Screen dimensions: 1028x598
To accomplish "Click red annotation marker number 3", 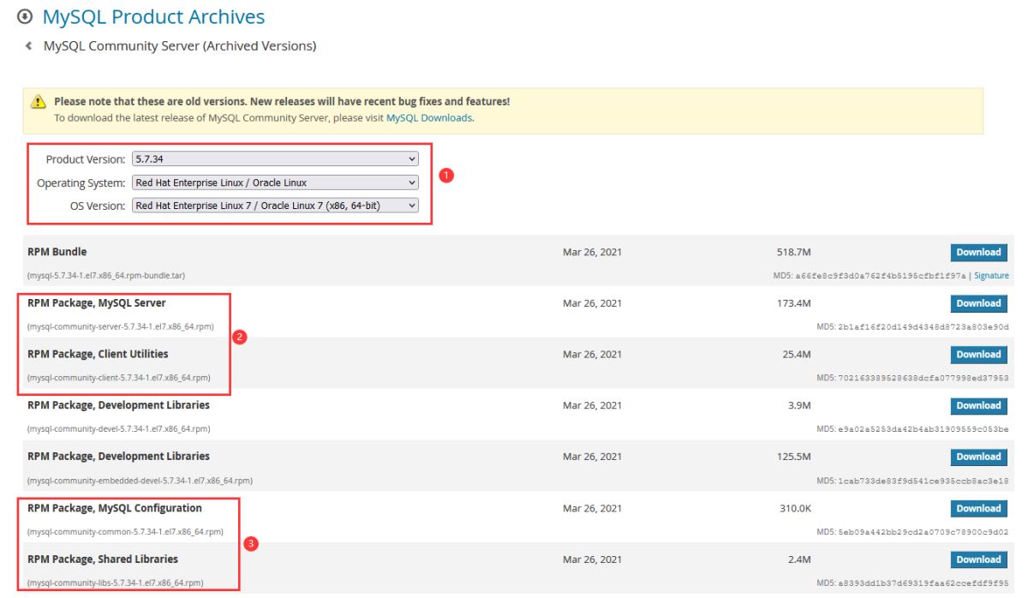I will tap(251, 543).
